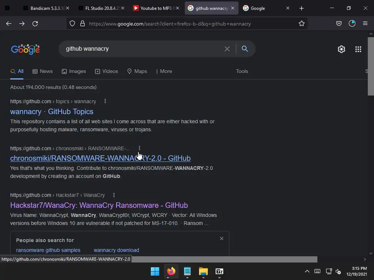The width and height of the screenshot is (374, 280).
Task: Click Firefox icon in taskbar
Action: click(x=171, y=271)
